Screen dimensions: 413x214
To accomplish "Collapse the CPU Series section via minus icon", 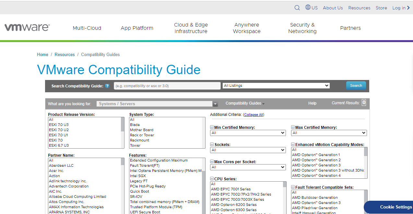I will (211, 178).
